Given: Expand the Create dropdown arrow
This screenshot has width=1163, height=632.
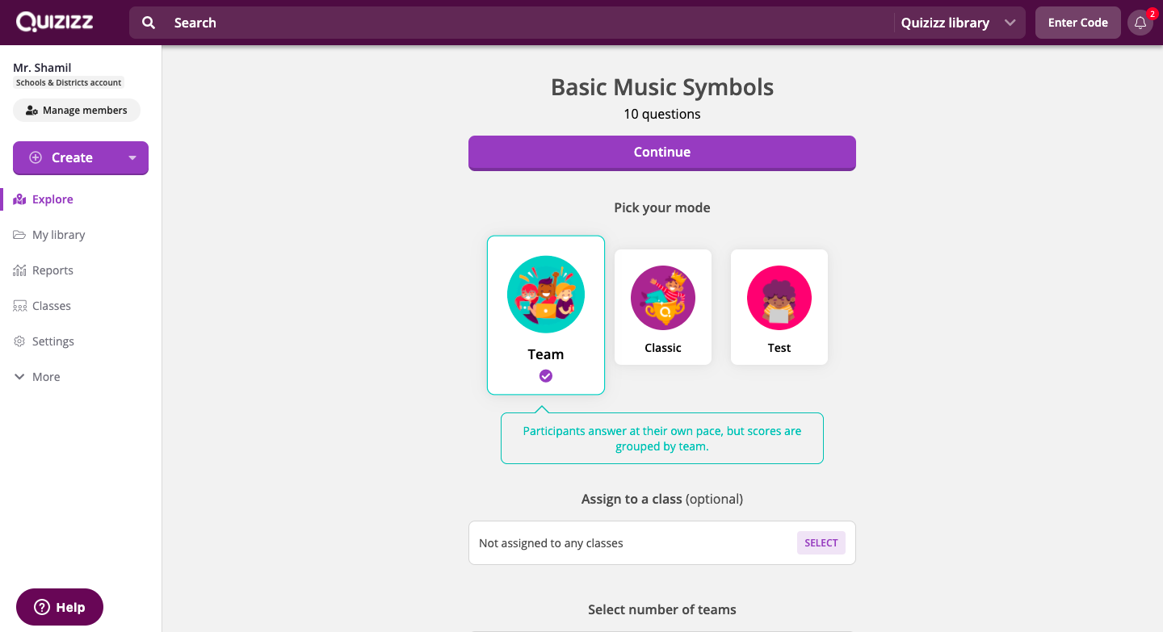Looking at the screenshot, I should coord(132,158).
